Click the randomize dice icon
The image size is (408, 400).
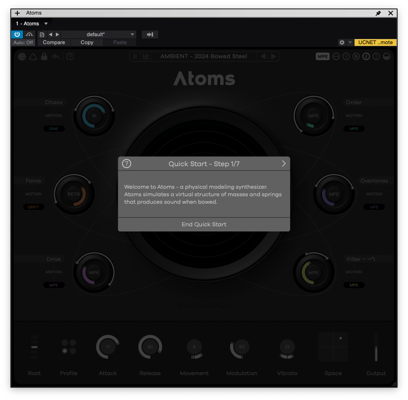[22, 56]
